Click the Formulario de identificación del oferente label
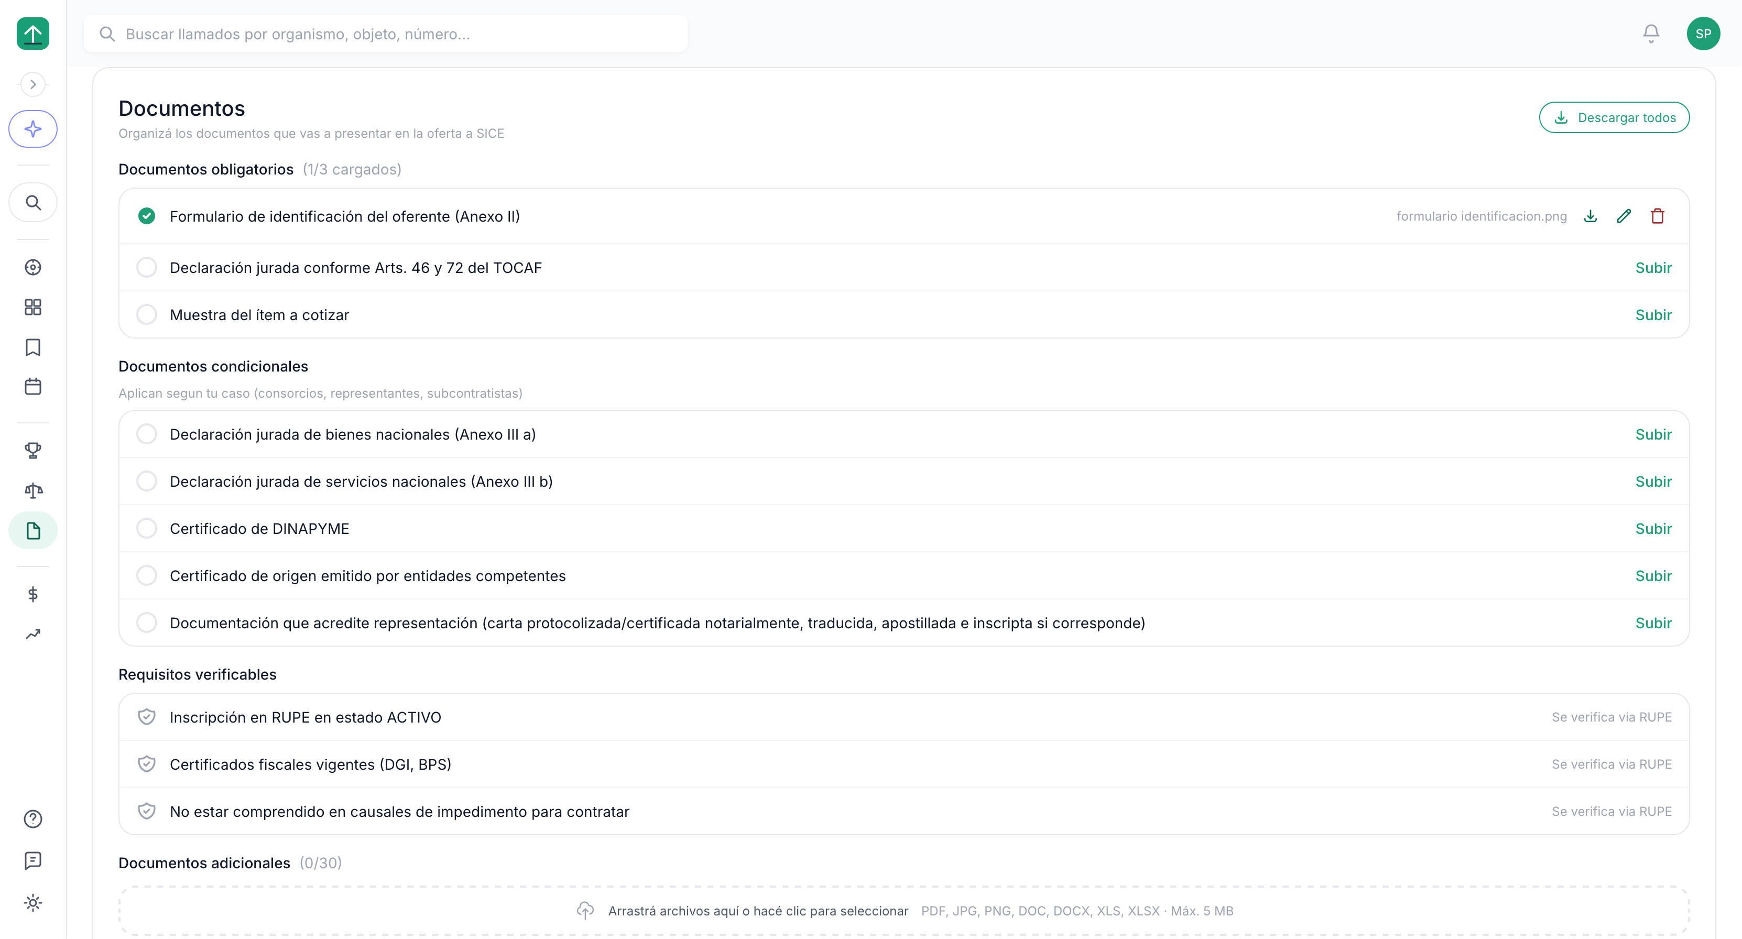 tap(344, 216)
